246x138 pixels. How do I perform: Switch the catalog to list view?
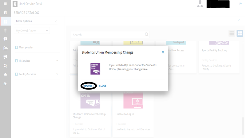point(232,33)
